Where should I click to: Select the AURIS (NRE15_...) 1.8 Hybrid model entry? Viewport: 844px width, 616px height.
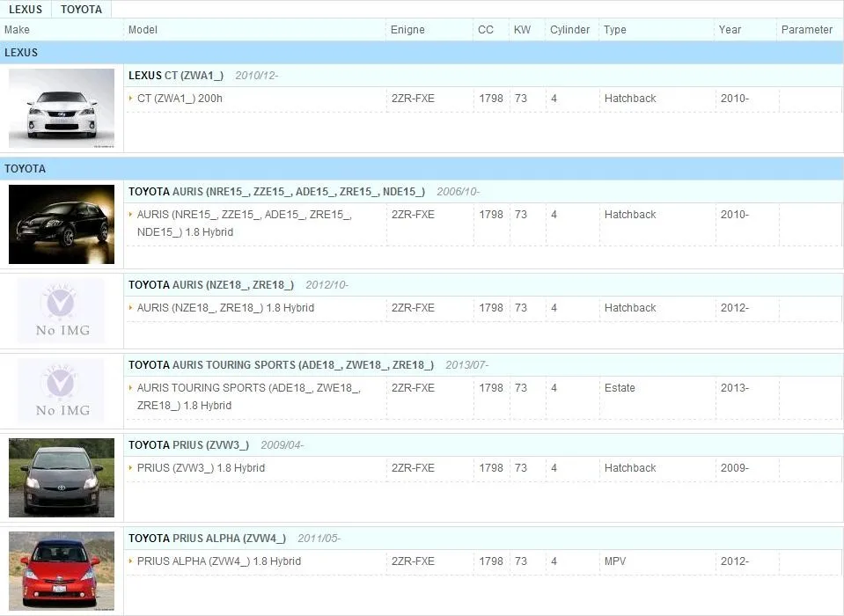(x=245, y=224)
